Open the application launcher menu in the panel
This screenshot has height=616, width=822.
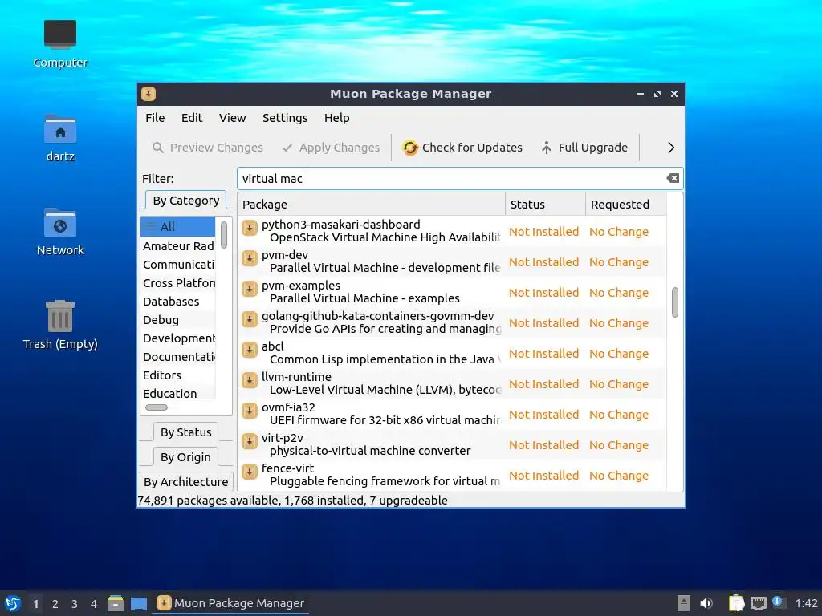click(x=13, y=603)
